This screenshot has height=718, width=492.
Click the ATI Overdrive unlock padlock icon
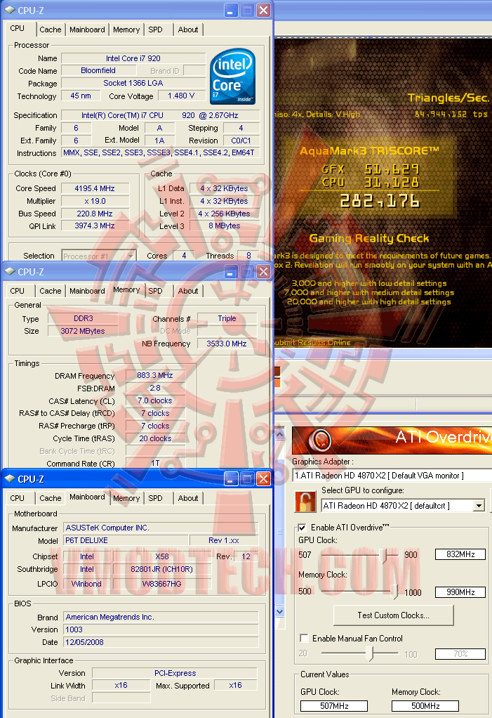click(x=305, y=502)
